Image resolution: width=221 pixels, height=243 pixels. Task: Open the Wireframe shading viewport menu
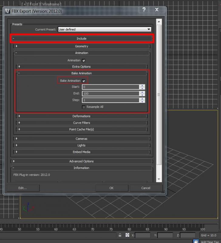tap(51, 4)
